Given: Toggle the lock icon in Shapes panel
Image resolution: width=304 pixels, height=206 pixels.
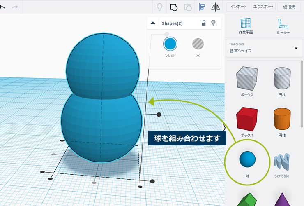Looking at the screenshot, I should click(x=203, y=23).
